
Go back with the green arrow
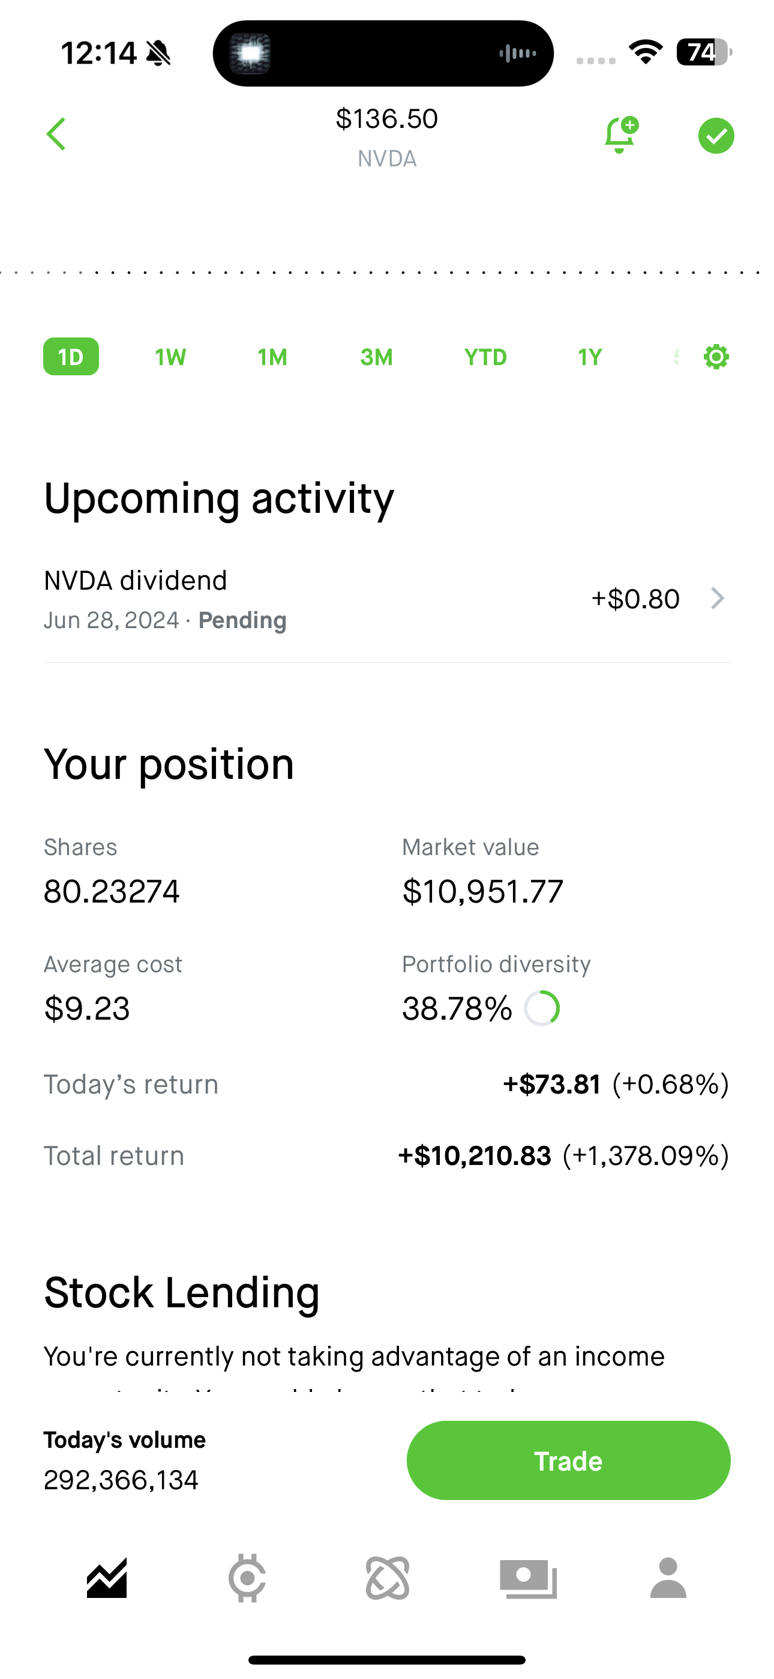(56, 135)
